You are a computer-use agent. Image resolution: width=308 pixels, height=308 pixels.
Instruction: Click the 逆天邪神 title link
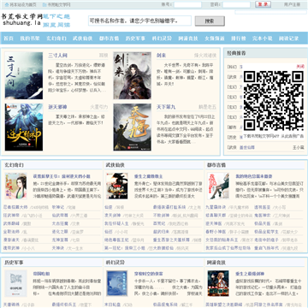point(57,107)
